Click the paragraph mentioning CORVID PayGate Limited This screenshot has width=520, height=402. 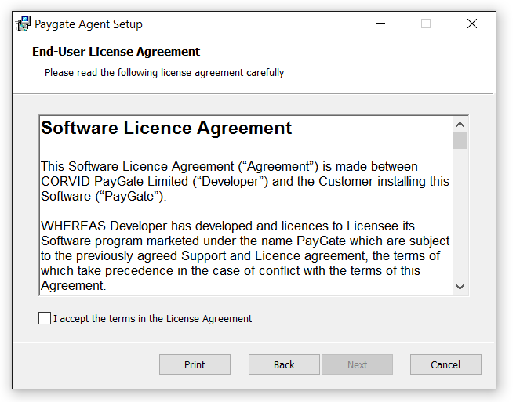pos(245,181)
